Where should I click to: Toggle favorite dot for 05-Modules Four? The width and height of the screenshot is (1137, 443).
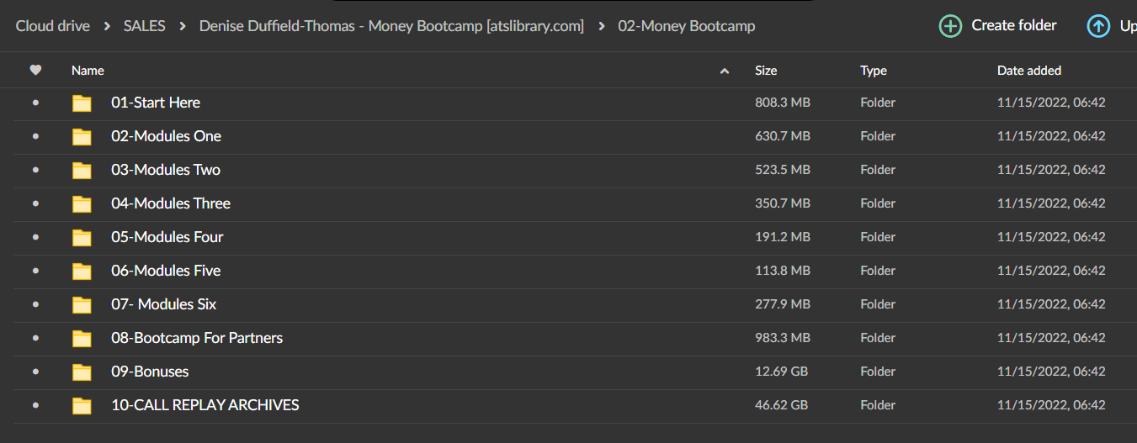(35, 237)
